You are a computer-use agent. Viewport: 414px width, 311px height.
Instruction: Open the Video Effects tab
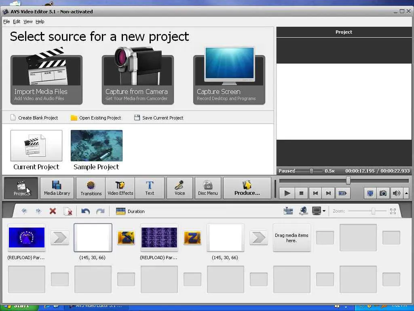point(120,188)
